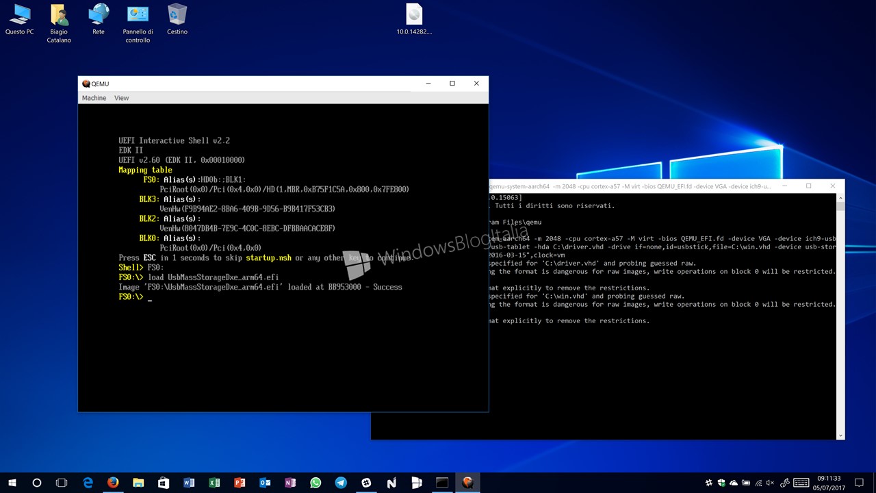Screen dimensions: 876x493
Task: Open the Machine menu in QEMU
Action: (94, 98)
